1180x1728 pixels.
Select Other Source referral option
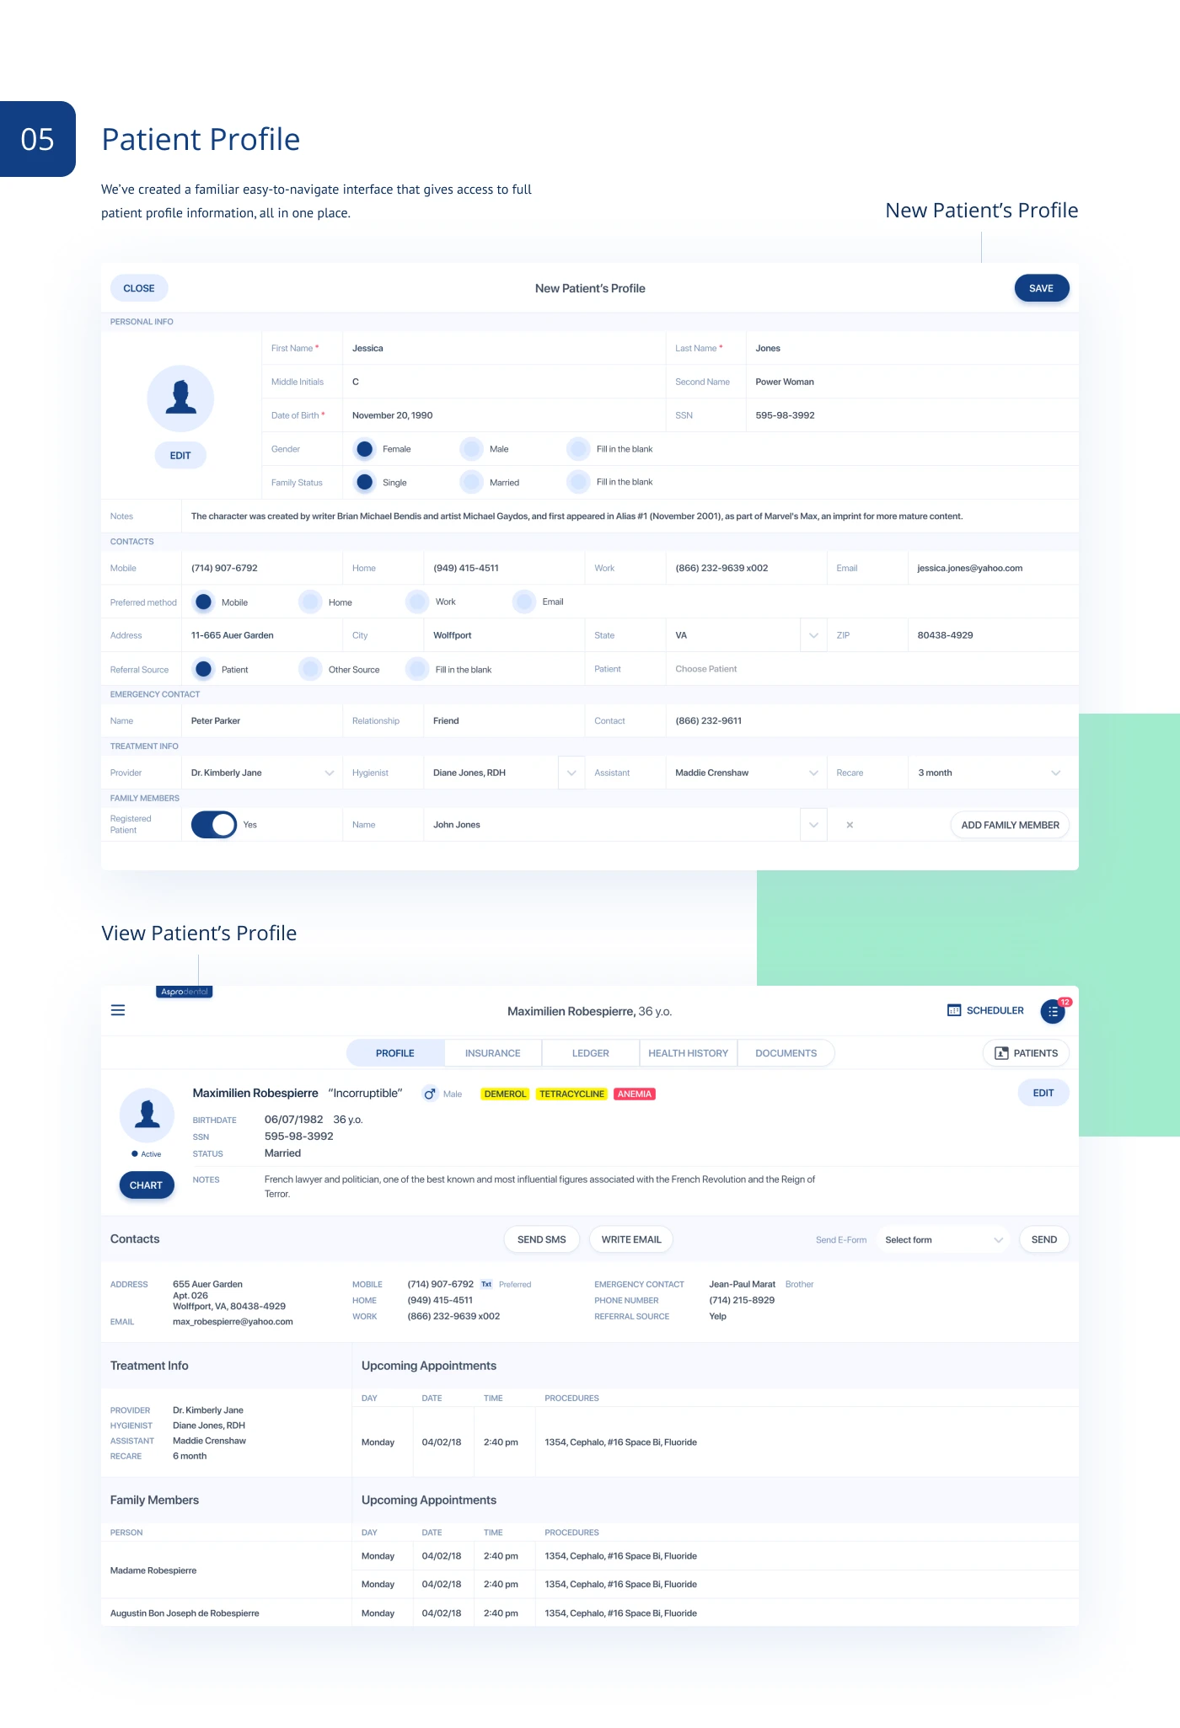(x=310, y=670)
